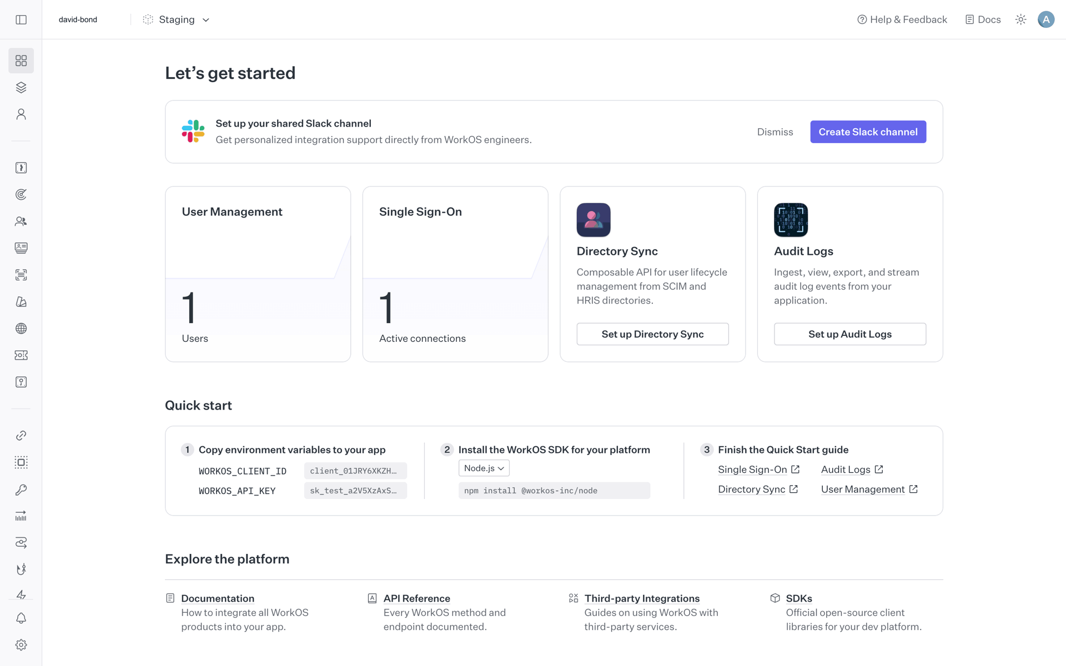Screen dimensions: 1066x666
Task: Copy the WORKOS_CLIENT_ID value field
Action: pyautogui.click(x=355, y=471)
